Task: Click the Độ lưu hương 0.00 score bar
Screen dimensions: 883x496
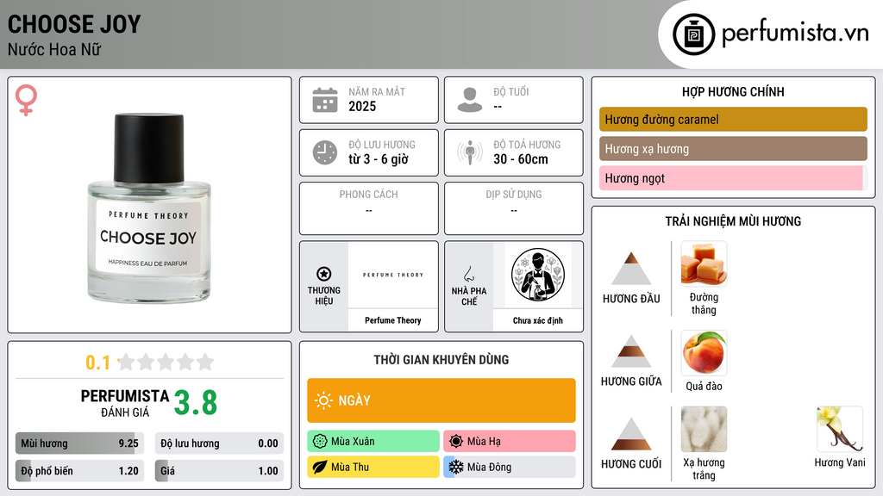Action: (219, 443)
